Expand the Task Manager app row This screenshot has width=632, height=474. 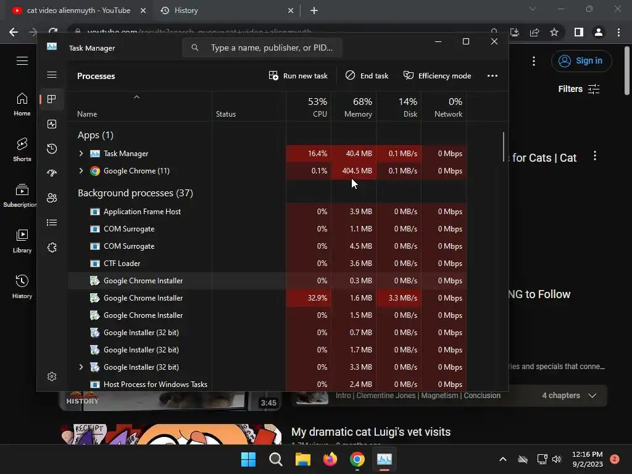81,154
